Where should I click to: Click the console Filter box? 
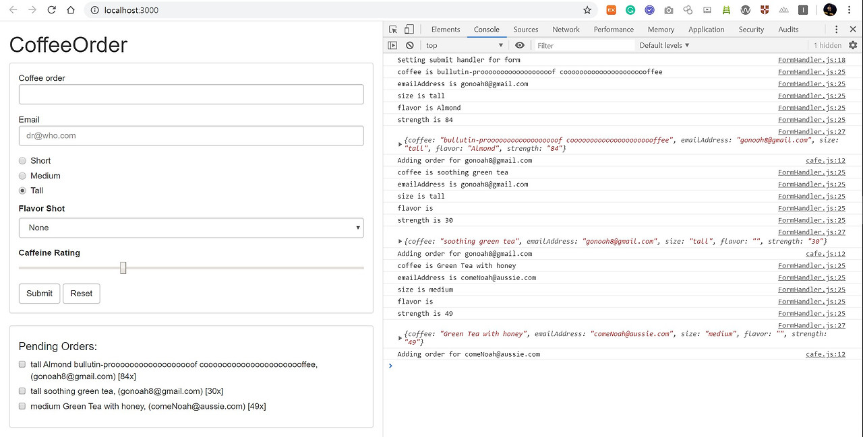(584, 45)
